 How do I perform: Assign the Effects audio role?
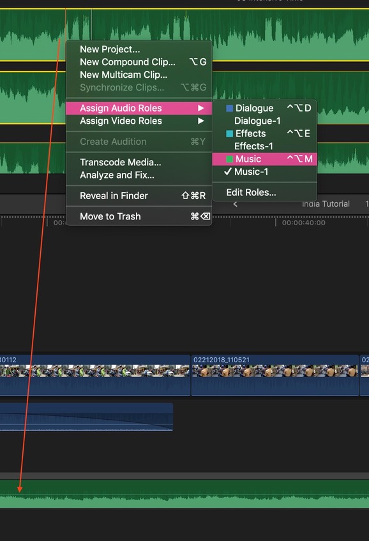click(x=265, y=133)
